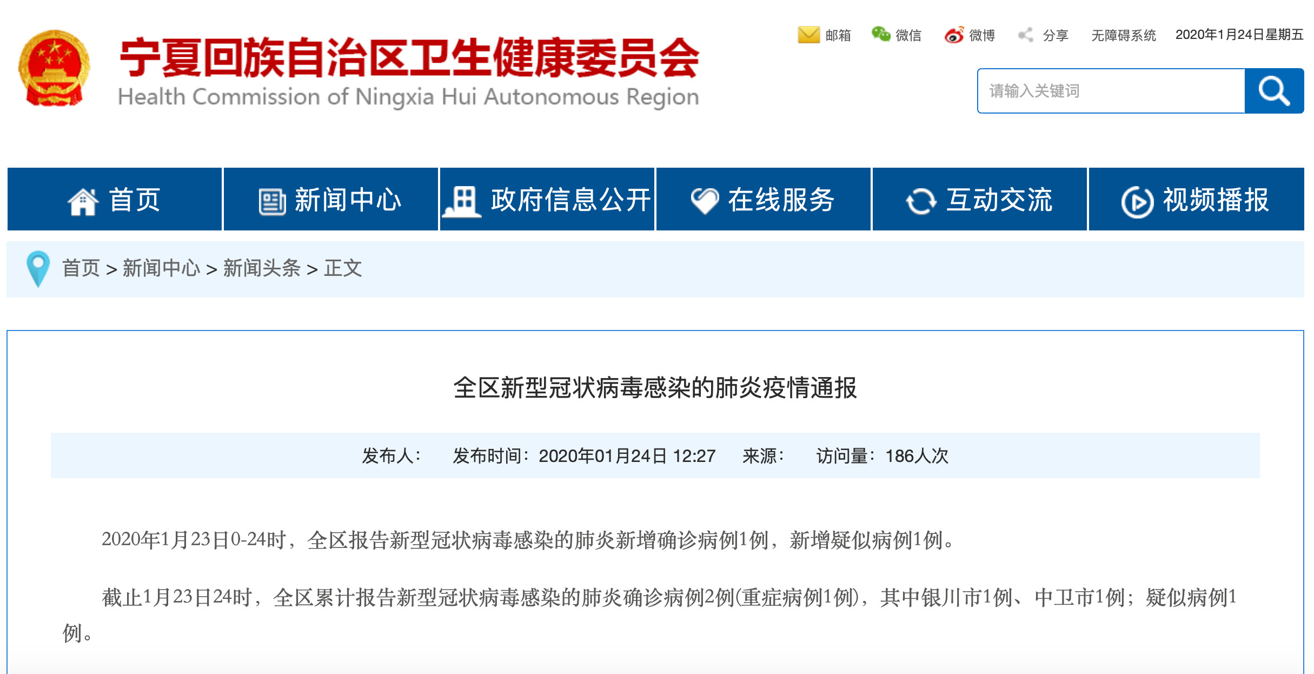Click the play icon for 视频播报
Viewport: 1314px width, 674px height.
coord(1137,201)
